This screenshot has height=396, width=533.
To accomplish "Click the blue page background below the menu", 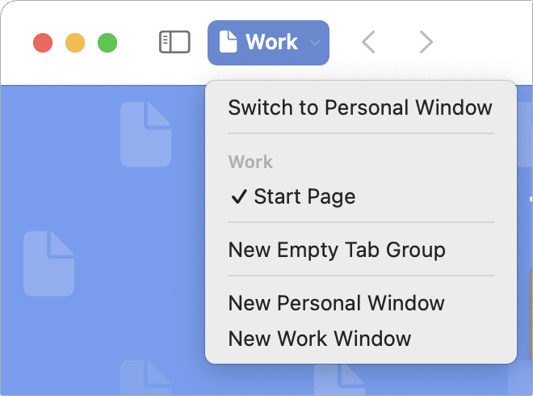I will [452, 380].
